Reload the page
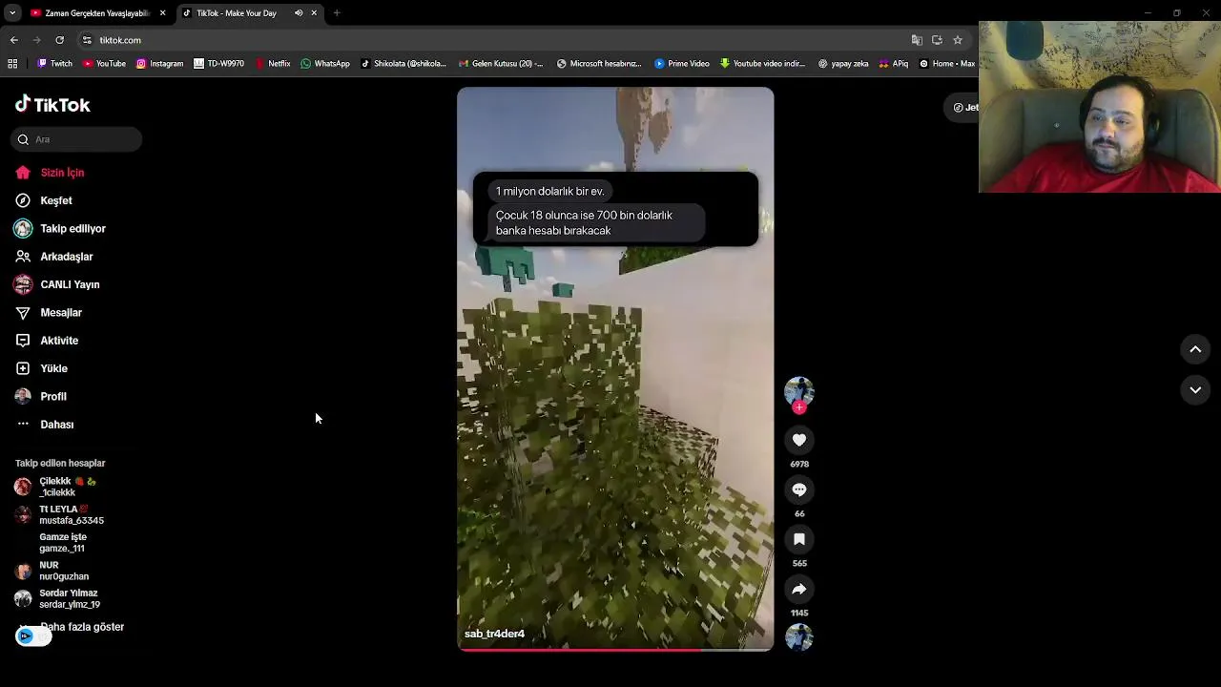The width and height of the screenshot is (1221, 687). click(59, 40)
